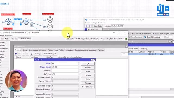Open the Profiles tab
174x98 pixels.
50,50
